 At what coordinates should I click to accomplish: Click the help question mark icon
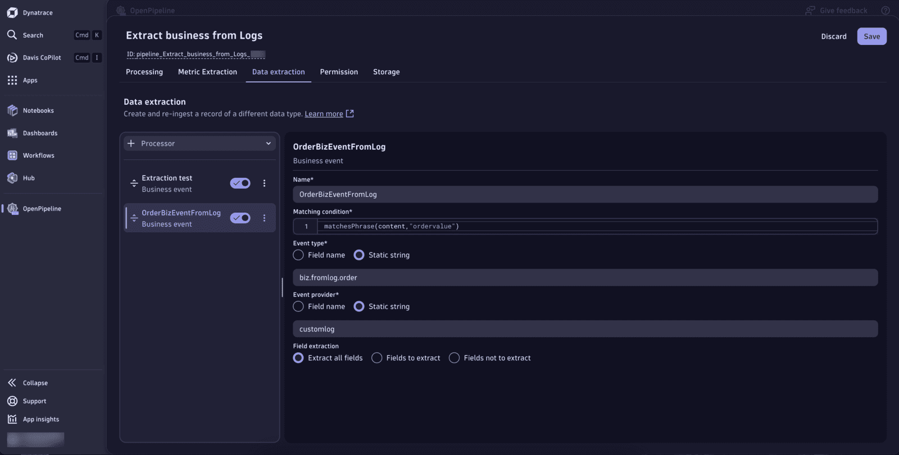point(886,10)
